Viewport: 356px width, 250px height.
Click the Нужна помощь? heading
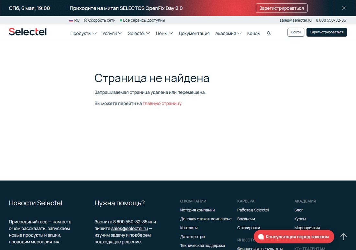(x=119, y=203)
